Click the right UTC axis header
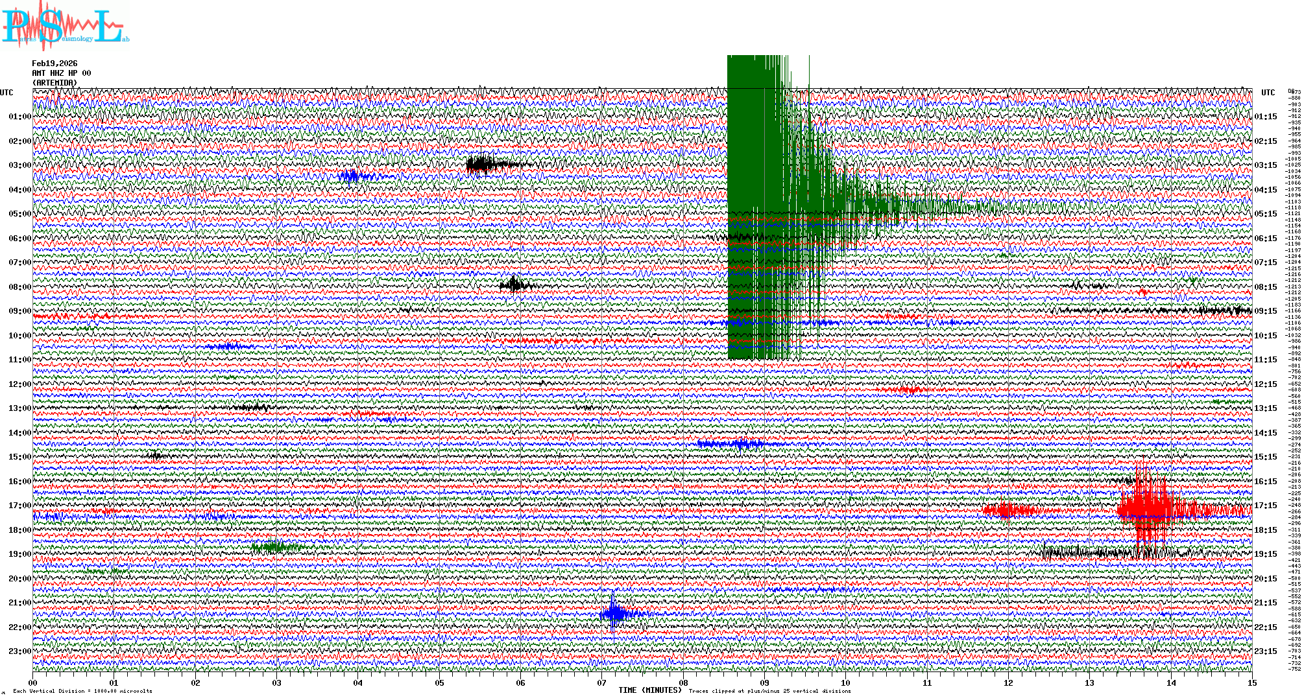Viewport: 1304px width, 700px height. [x=1268, y=93]
